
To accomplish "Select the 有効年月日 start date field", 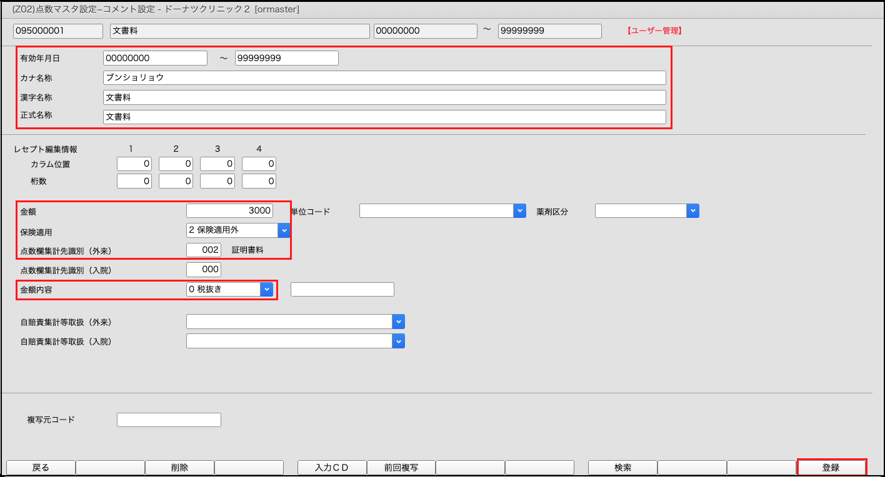I will (155, 58).
